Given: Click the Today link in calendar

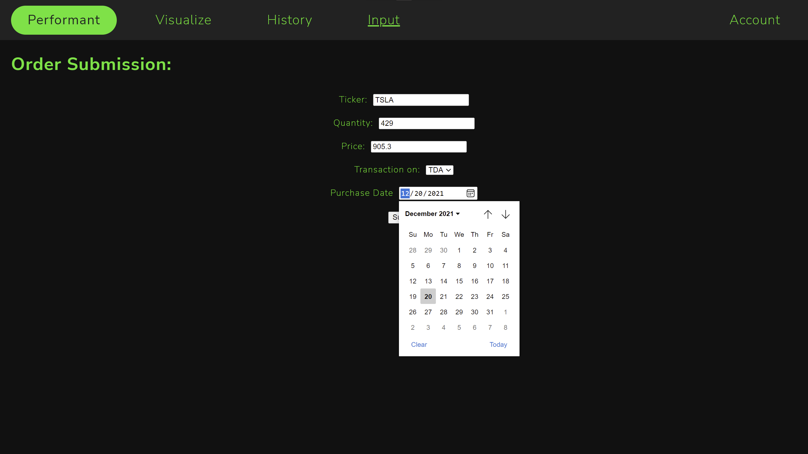Looking at the screenshot, I should pyautogui.click(x=498, y=345).
